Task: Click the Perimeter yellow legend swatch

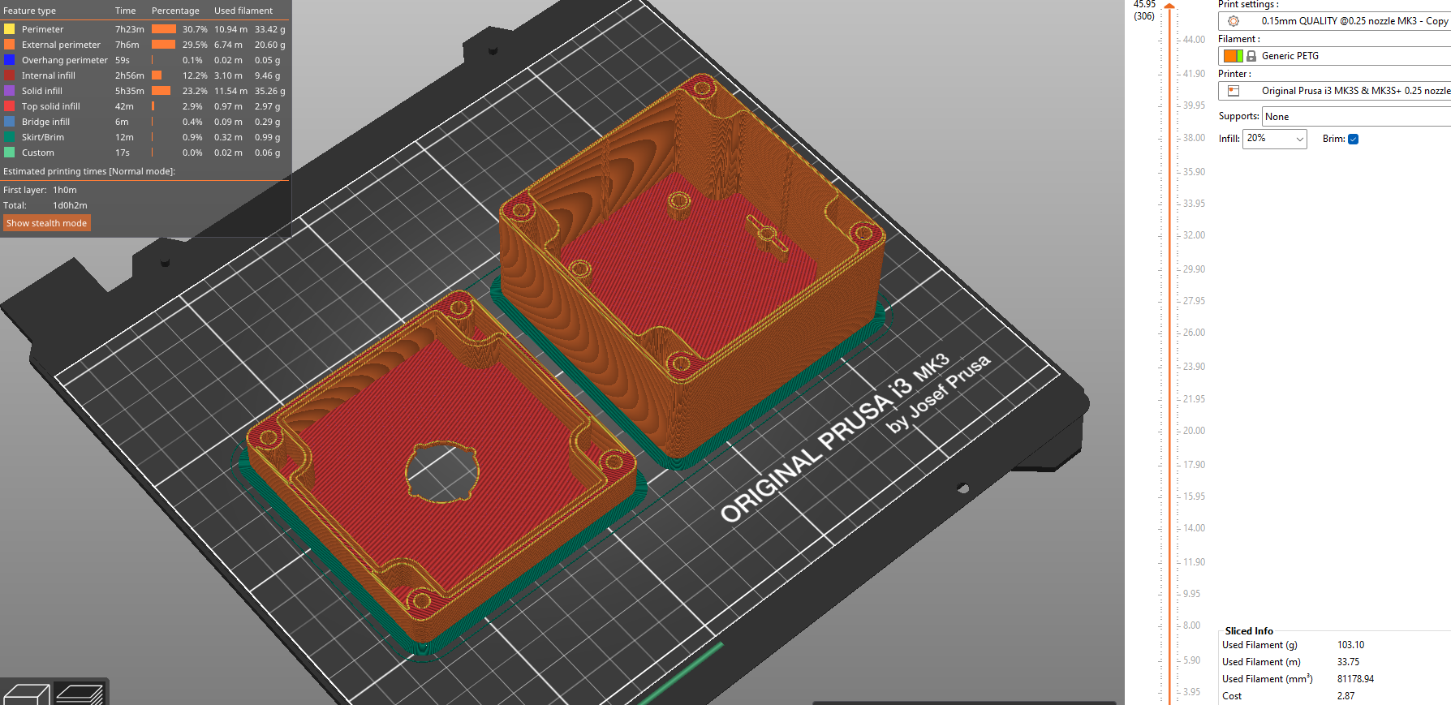Action: (x=9, y=29)
